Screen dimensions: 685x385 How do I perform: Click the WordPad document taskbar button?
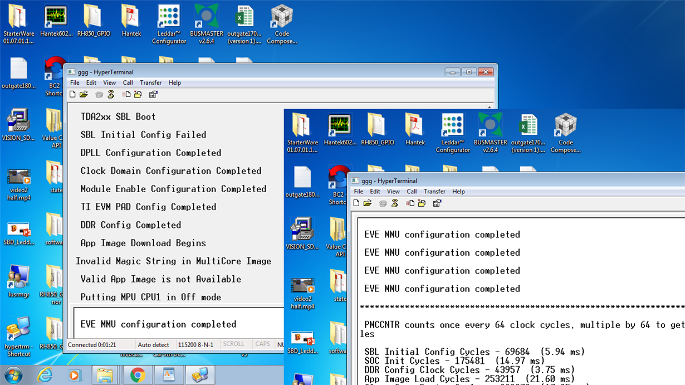169,376
